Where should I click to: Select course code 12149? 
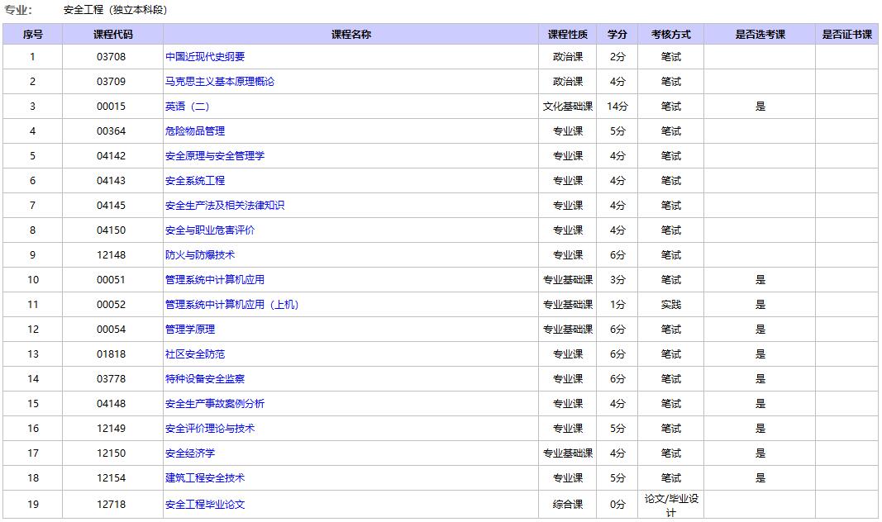tap(112, 428)
